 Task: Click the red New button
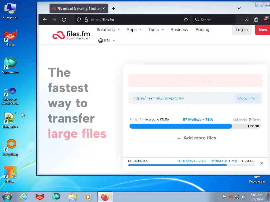click(x=262, y=30)
